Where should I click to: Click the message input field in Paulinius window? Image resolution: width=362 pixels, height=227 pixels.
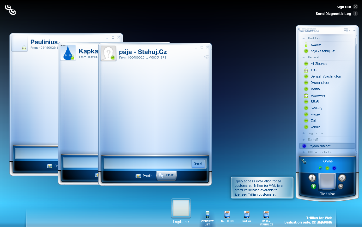click(36, 154)
